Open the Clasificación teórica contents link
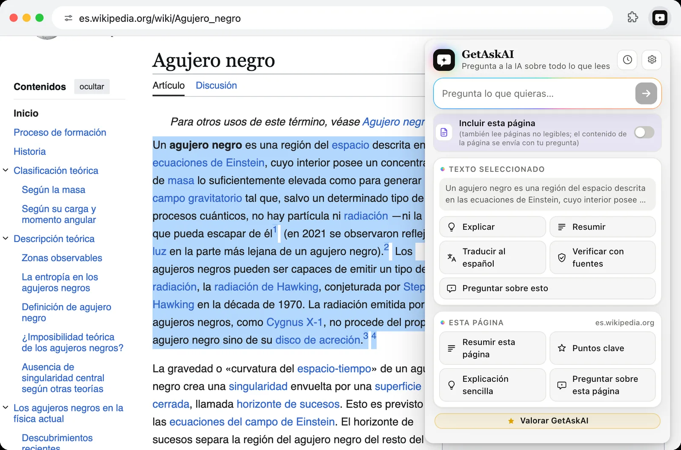The width and height of the screenshot is (681, 450). tap(56, 171)
